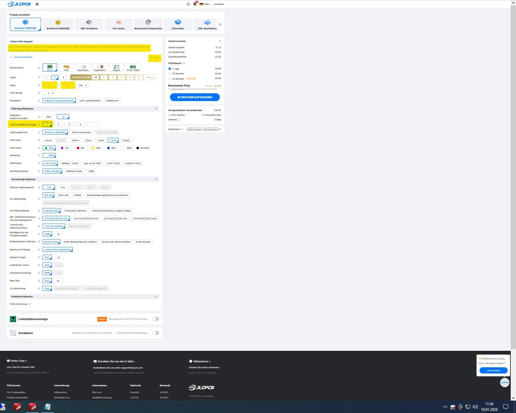Select Erweiterte PCB/PCBA product tab
This screenshot has width=516, height=413.
[58, 24]
